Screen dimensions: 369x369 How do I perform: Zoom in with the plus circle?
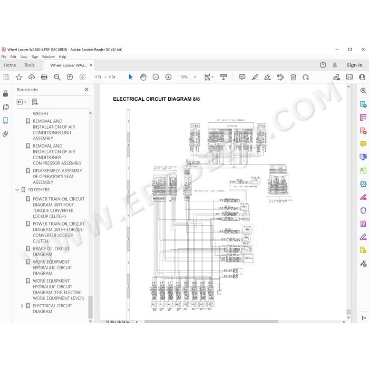click(x=169, y=77)
